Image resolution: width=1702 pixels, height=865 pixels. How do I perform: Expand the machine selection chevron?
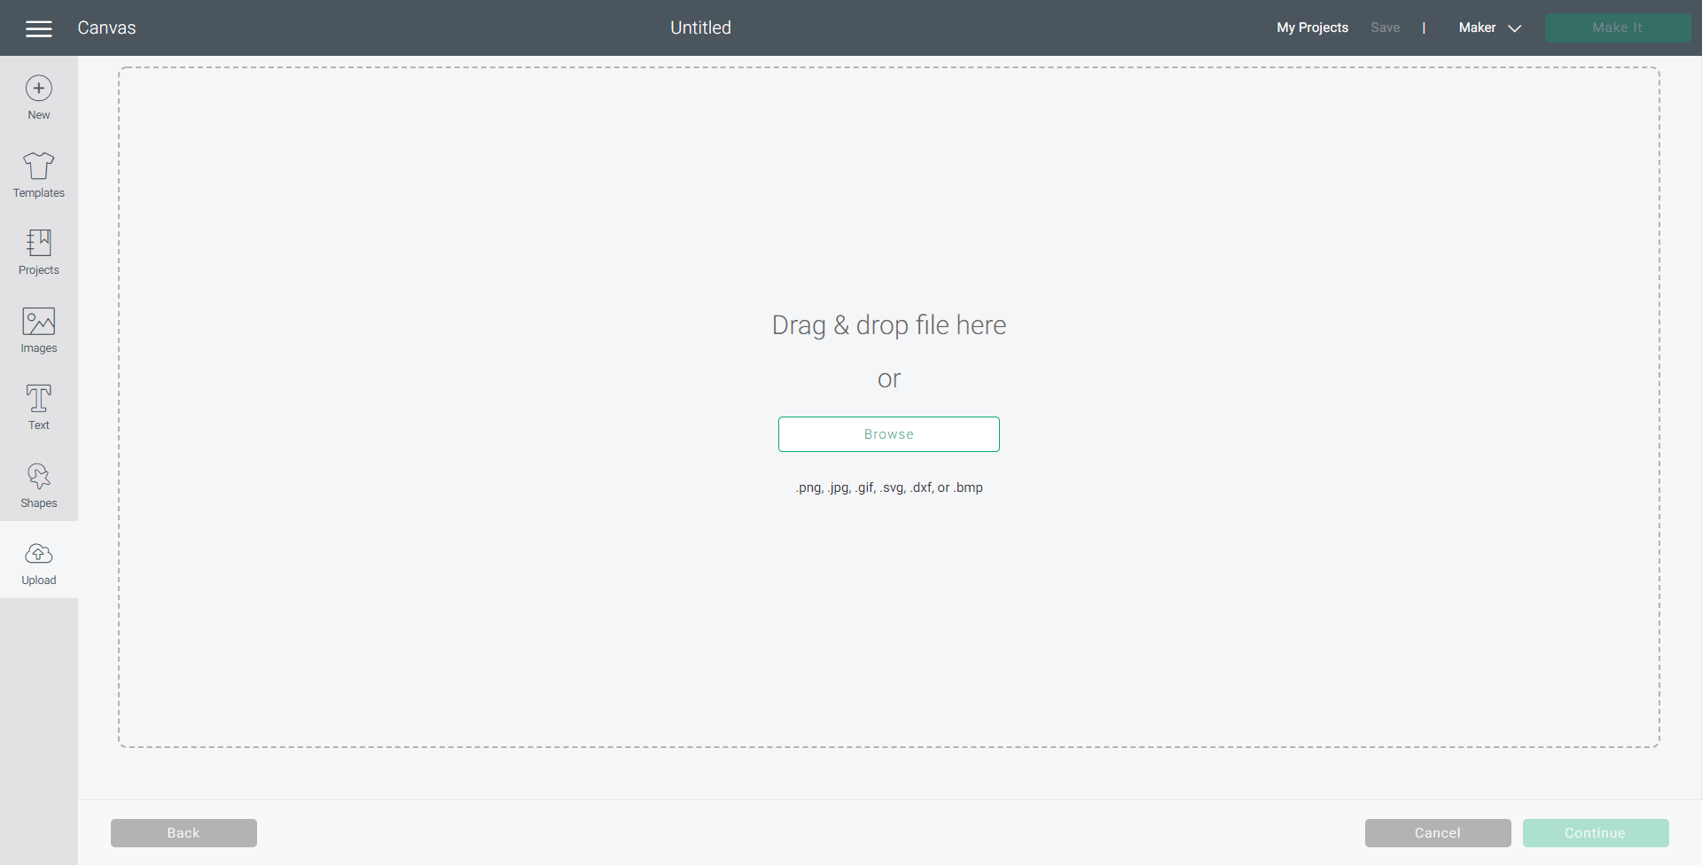(1514, 27)
